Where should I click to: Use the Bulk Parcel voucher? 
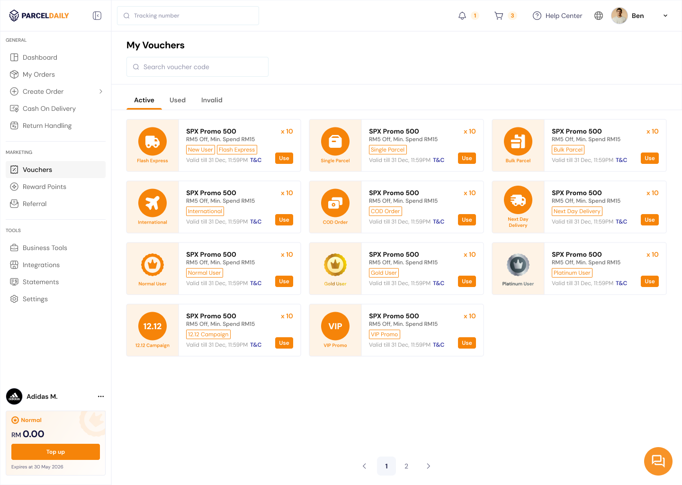649,158
